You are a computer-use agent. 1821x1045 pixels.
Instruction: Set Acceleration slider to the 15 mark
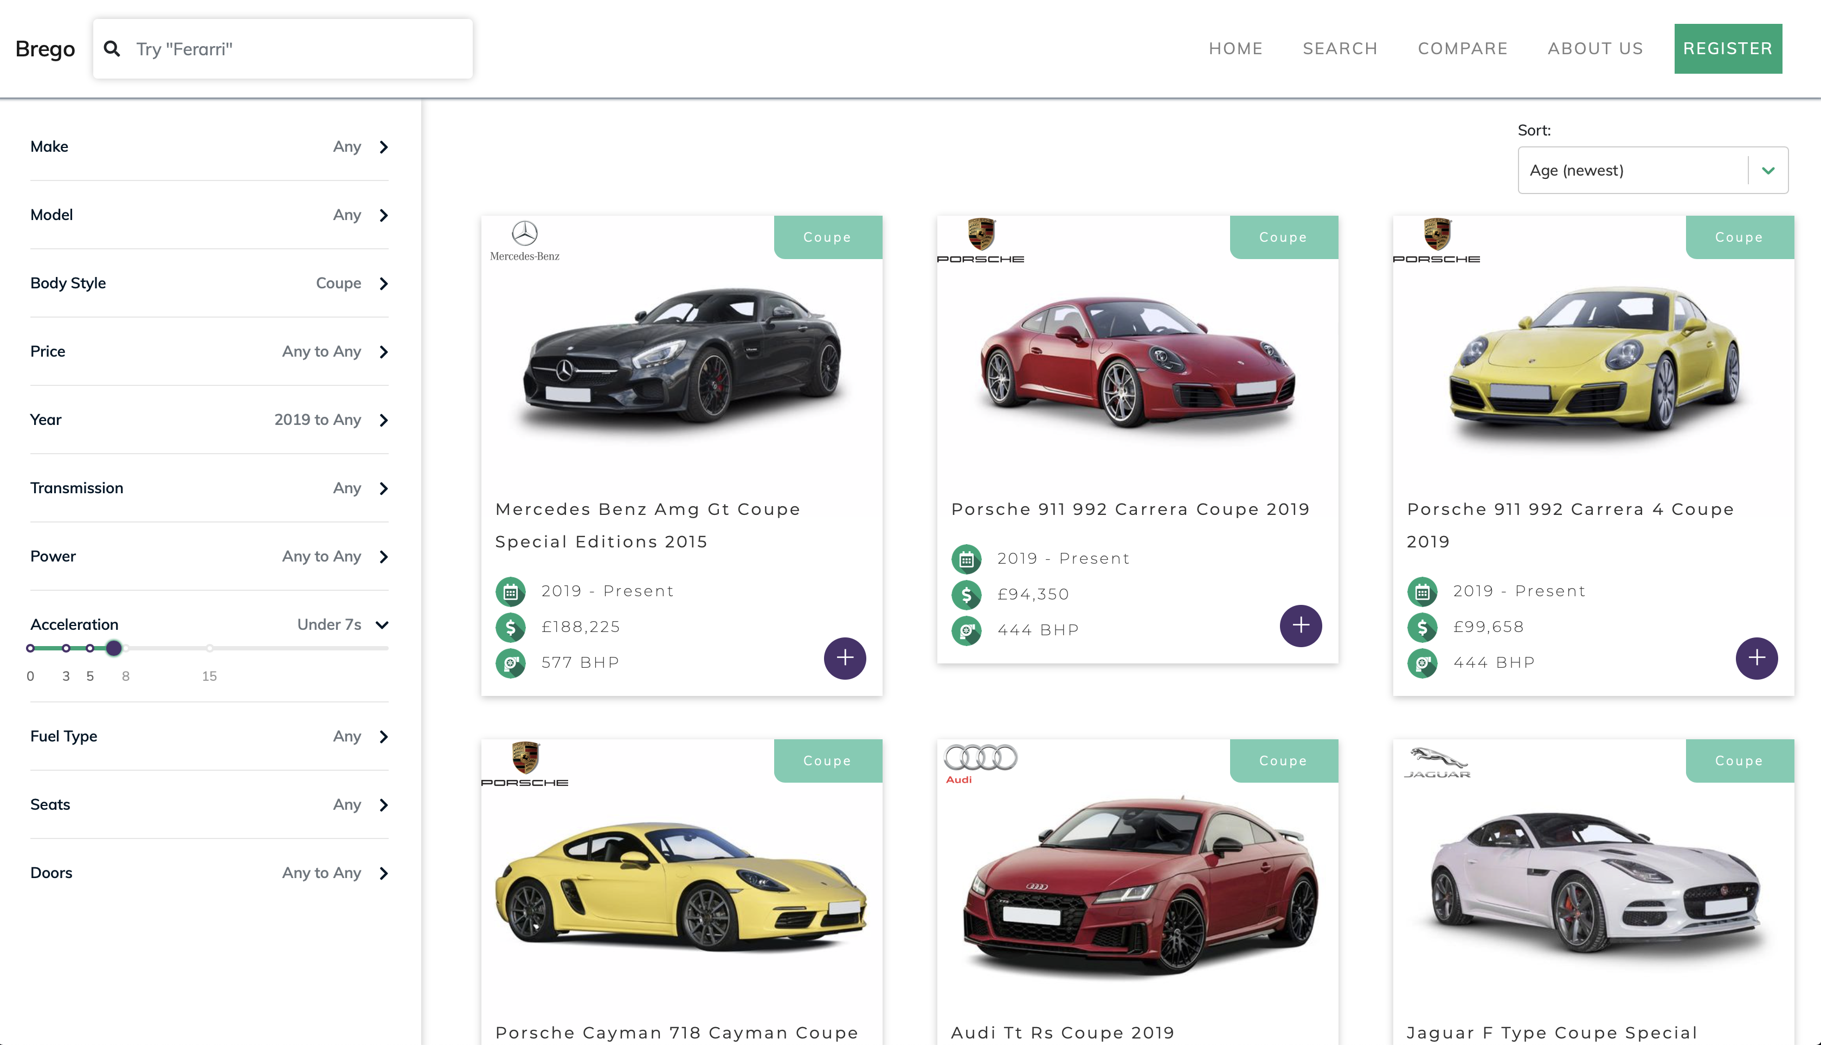[210, 648]
